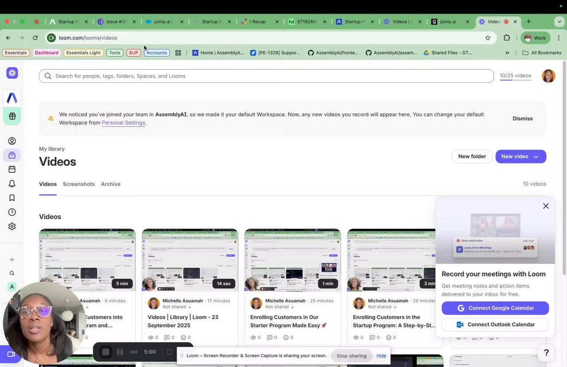Open the All Bookmarks folder
The width and height of the screenshot is (567, 367).
542,53
